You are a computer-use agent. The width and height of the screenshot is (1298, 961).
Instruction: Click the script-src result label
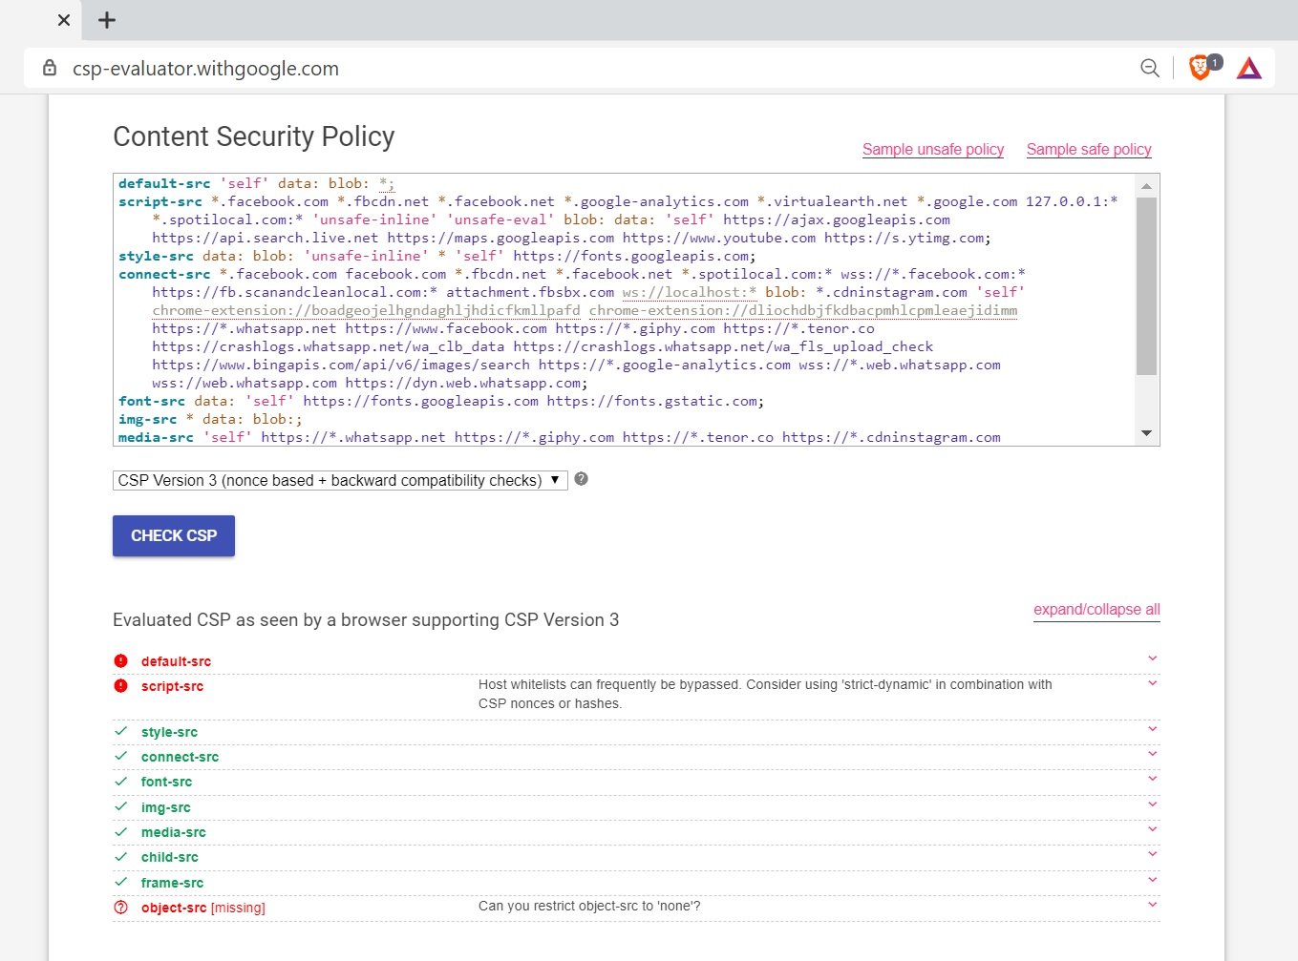[x=172, y=686]
